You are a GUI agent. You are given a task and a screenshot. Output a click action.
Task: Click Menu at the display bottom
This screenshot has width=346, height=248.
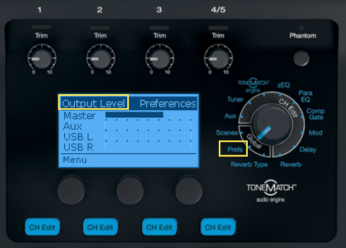(x=74, y=159)
